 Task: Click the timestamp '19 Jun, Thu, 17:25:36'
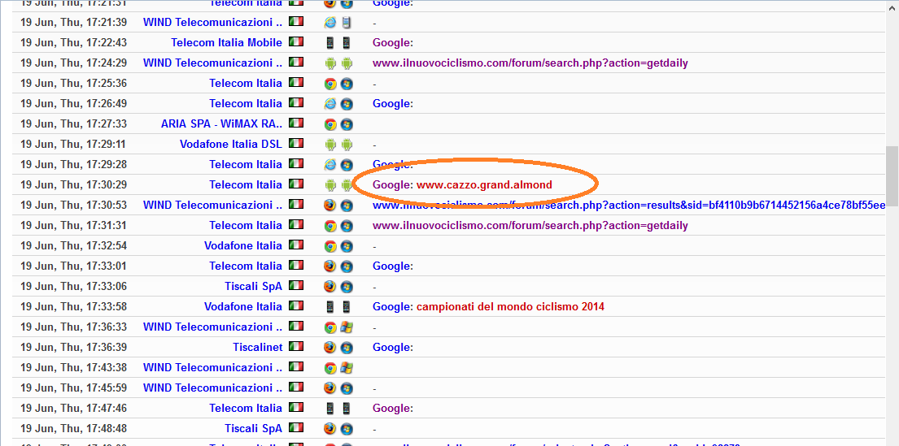tap(73, 83)
